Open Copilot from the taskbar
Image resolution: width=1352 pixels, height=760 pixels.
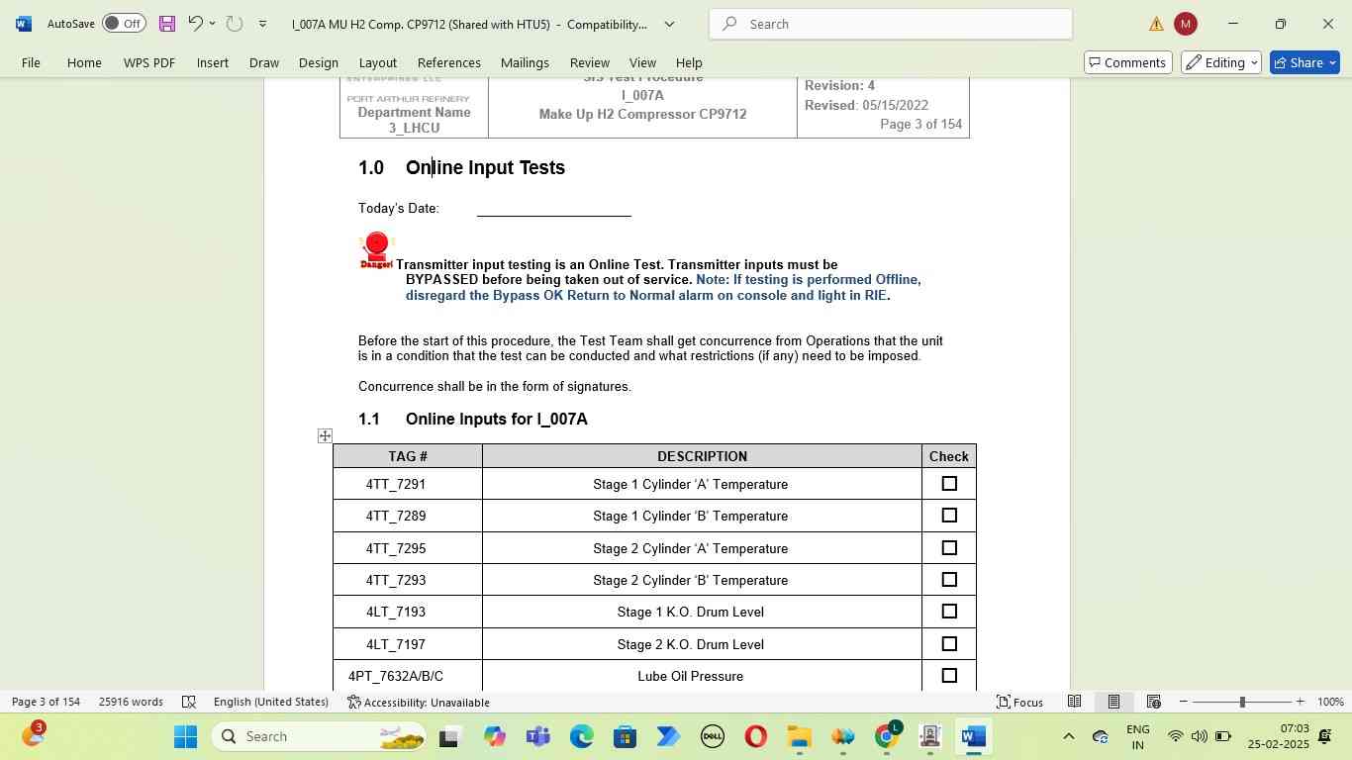click(x=495, y=736)
